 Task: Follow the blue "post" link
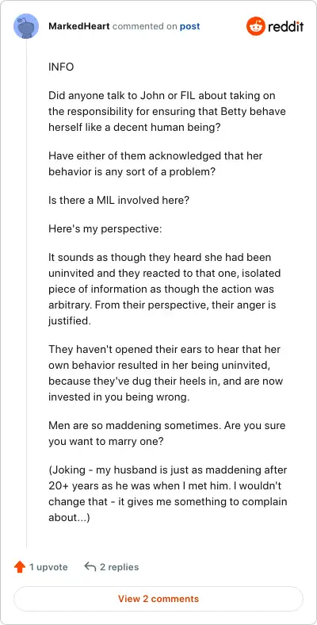pyautogui.click(x=189, y=27)
